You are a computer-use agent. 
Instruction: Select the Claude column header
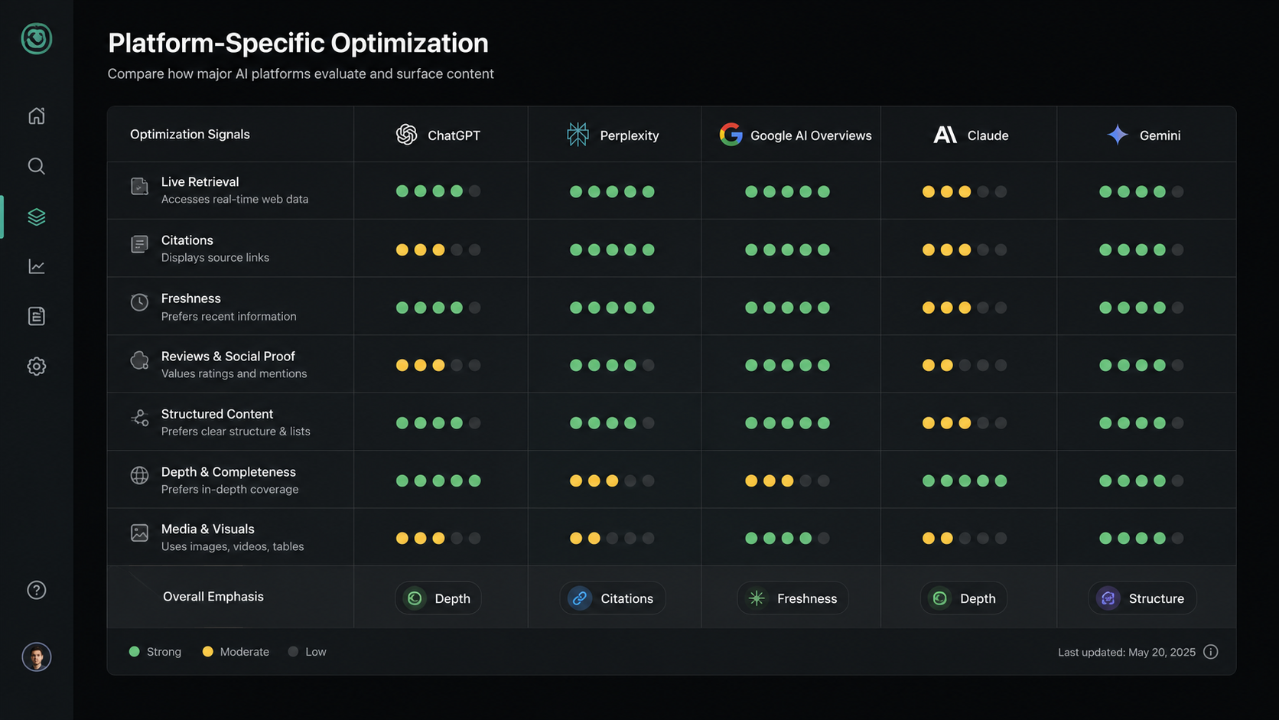click(969, 135)
